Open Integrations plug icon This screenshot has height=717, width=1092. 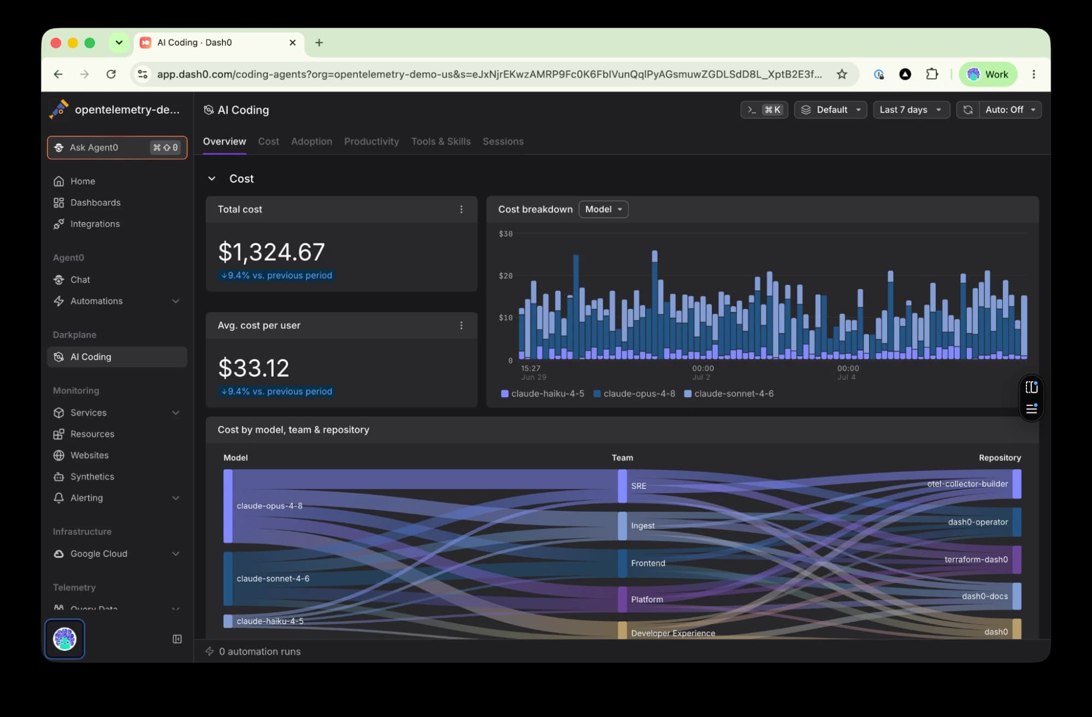[x=58, y=224]
